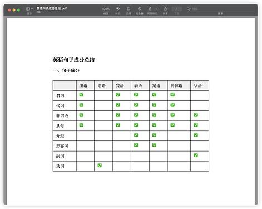The height and width of the screenshot is (209, 262).
Task: Click the subheading 一、句子成分
Action: (66, 70)
